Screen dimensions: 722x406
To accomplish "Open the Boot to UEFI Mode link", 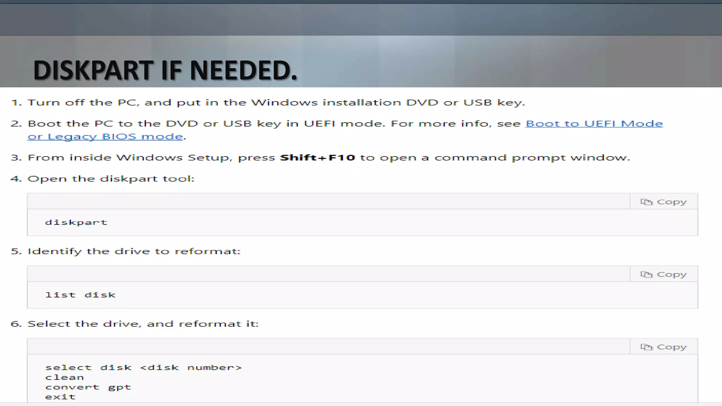I will [x=594, y=124].
